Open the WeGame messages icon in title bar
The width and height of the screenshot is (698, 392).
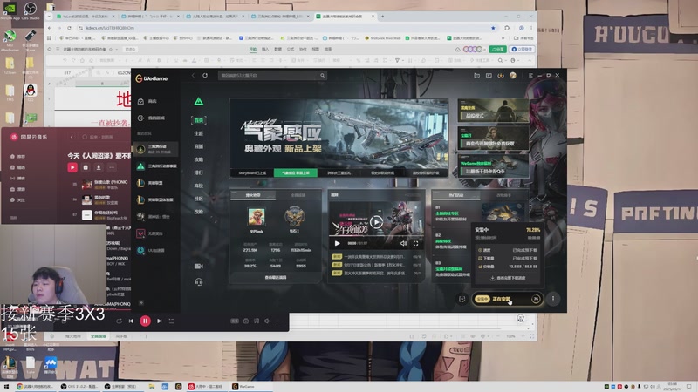[x=489, y=76]
